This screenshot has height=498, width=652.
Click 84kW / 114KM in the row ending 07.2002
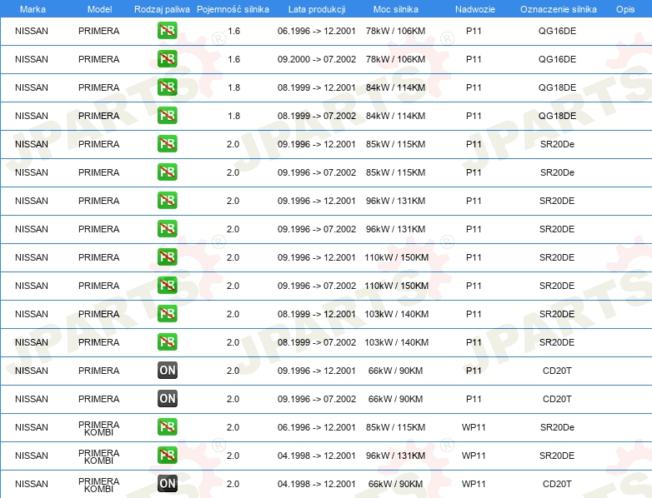395,116
